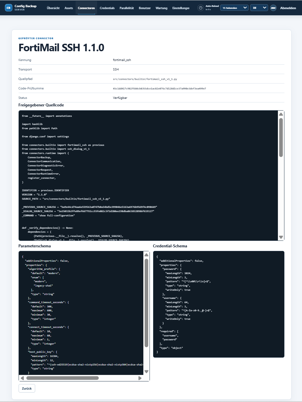Open the Übersicht tab

coord(53,8)
